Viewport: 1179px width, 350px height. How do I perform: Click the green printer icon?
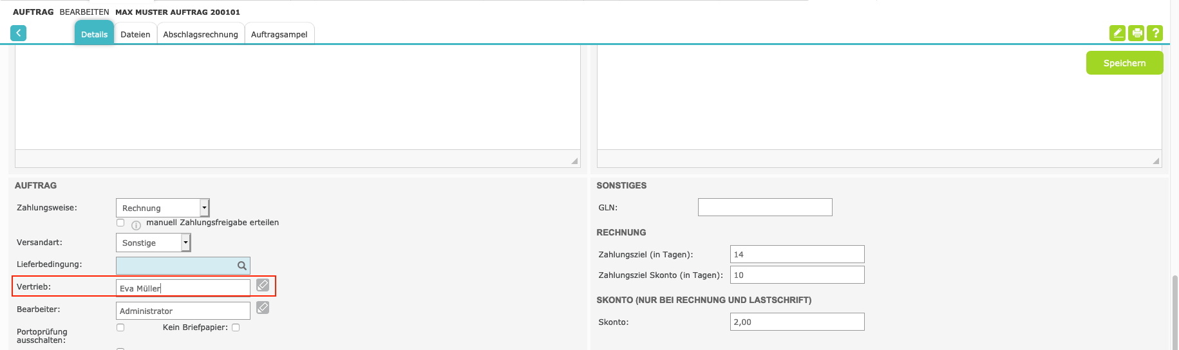pyautogui.click(x=1137, y=33)
